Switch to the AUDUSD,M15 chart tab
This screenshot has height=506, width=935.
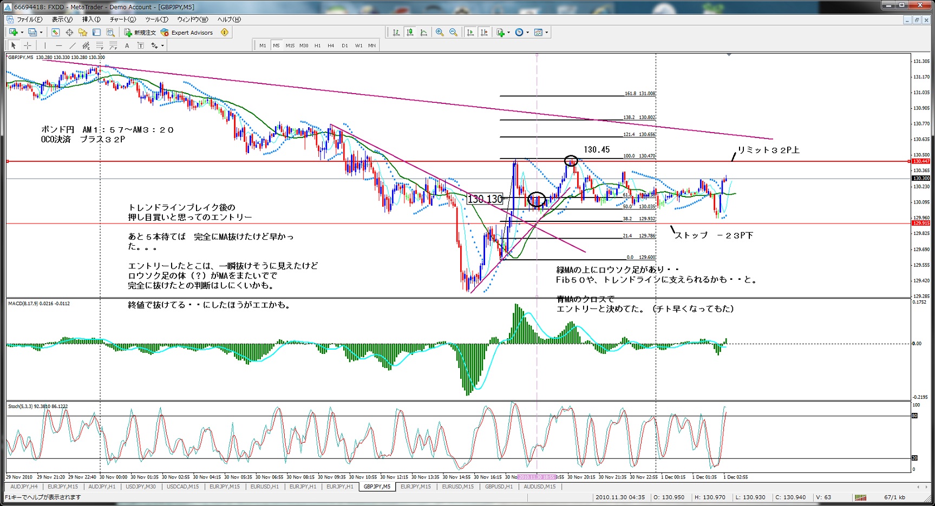tap(540, 487)
